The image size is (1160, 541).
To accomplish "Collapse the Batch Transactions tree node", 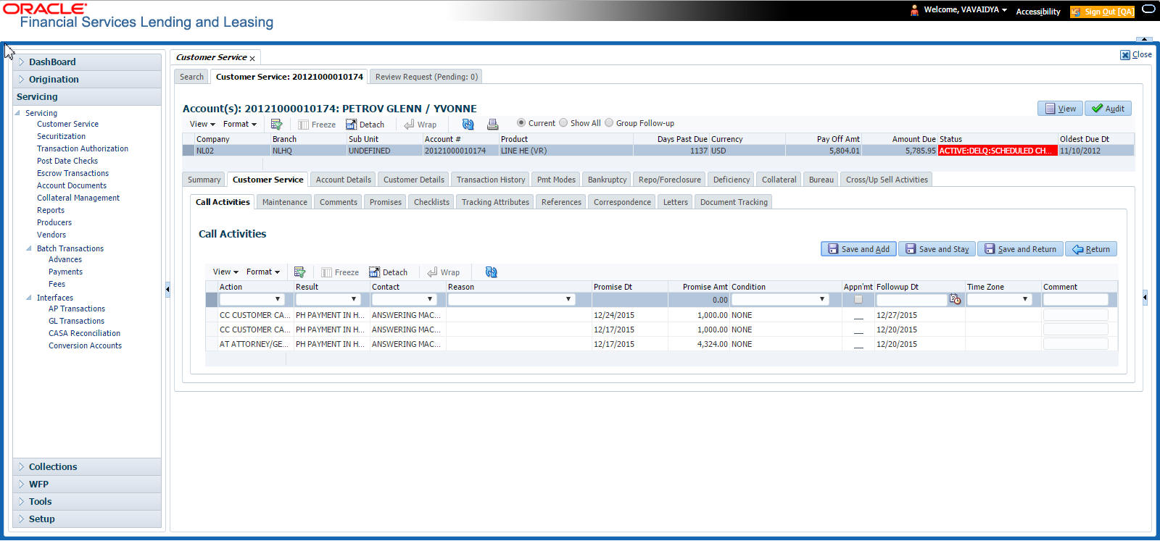I will click(x=29, y=248).
